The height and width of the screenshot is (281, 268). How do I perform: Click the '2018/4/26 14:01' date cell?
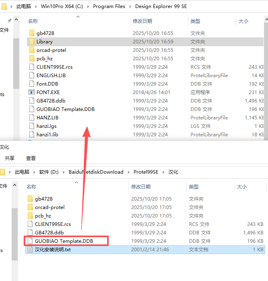point(151,92)
